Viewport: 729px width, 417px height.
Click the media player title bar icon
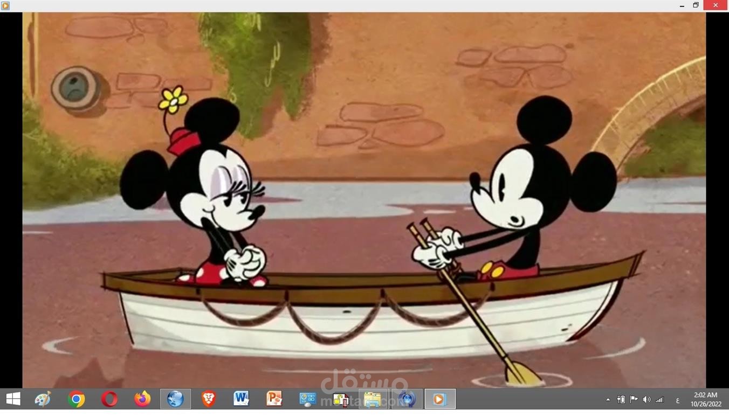(x=5, y=5)
